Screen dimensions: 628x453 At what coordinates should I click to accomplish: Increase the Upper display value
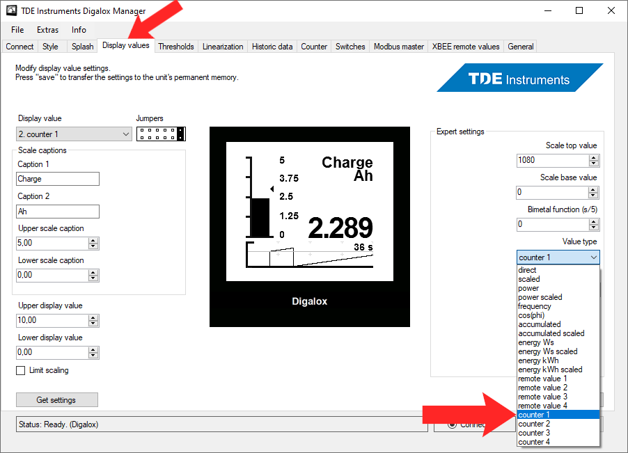coord(93,317)
